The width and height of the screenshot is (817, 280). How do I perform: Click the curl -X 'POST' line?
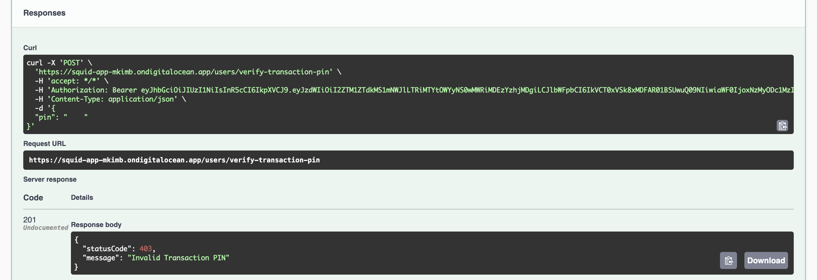(59, 63)
